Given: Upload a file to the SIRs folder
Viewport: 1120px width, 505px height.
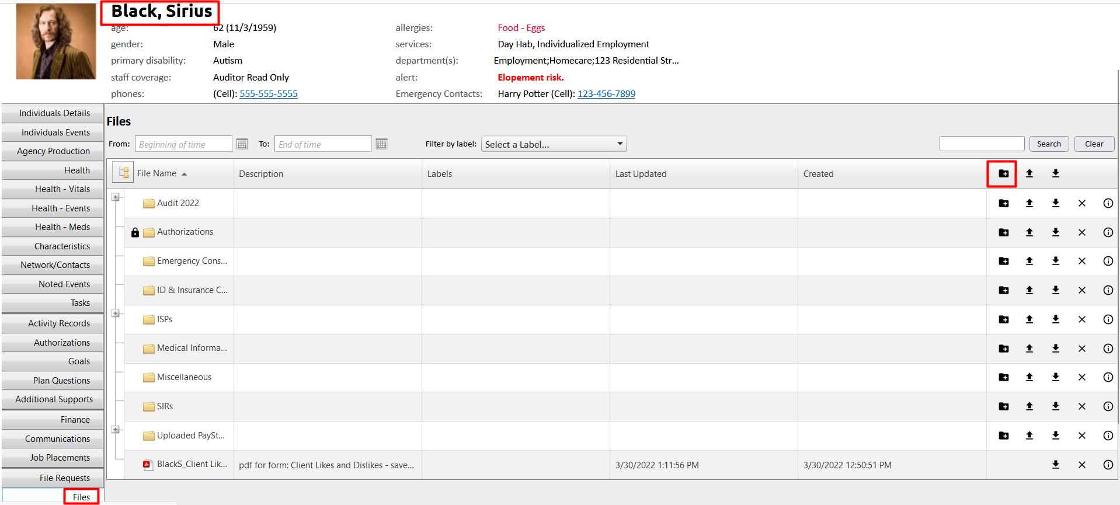Looking at the screenshot, I should (x=1029, y=406).
